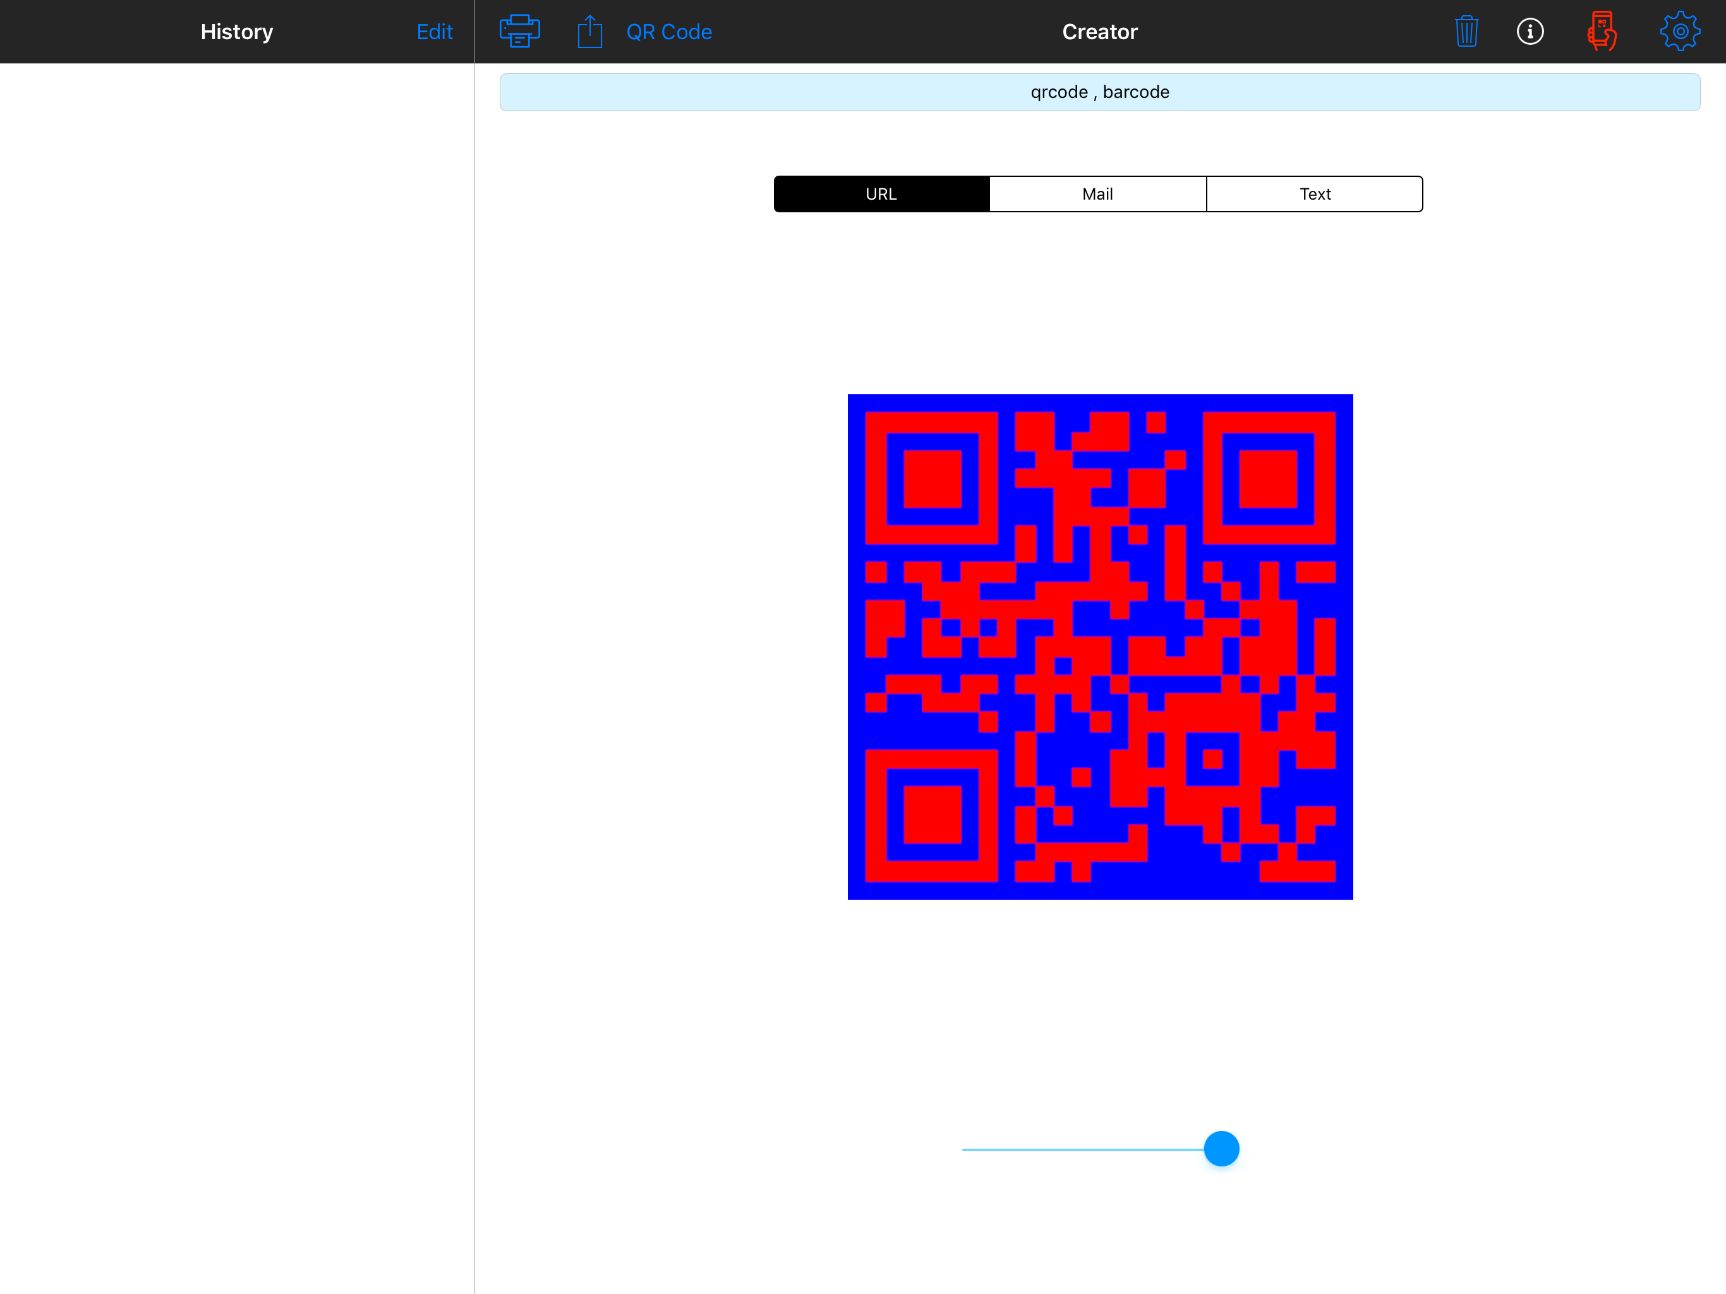Tap Edit in the History panel
The height and width of the screenshot is (1294, 1726).
[x=435, y=31]
